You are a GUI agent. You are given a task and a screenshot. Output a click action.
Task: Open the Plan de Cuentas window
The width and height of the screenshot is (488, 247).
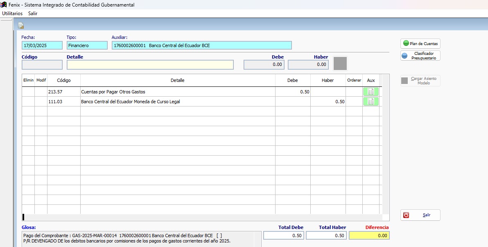420,43
